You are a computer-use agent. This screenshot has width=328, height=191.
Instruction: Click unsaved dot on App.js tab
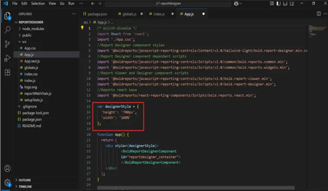[203, 14]
